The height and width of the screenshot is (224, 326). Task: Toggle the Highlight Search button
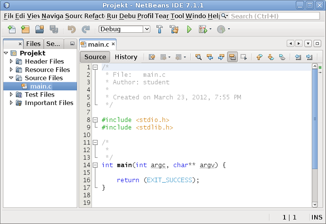coord(232,57)
